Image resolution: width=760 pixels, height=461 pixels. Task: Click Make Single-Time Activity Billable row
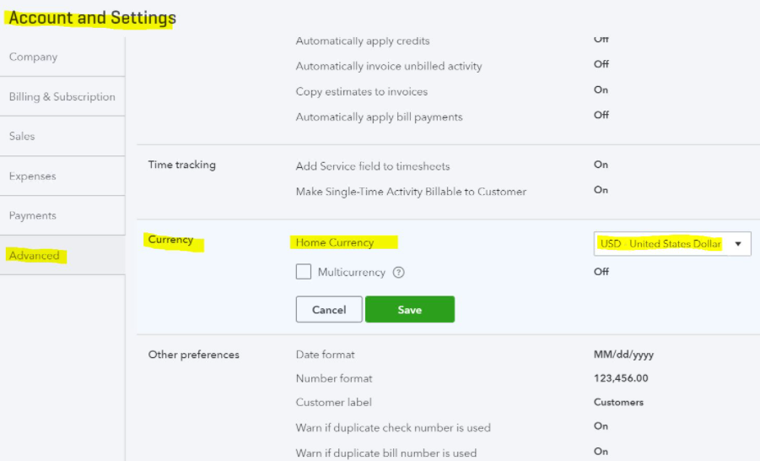449,191
